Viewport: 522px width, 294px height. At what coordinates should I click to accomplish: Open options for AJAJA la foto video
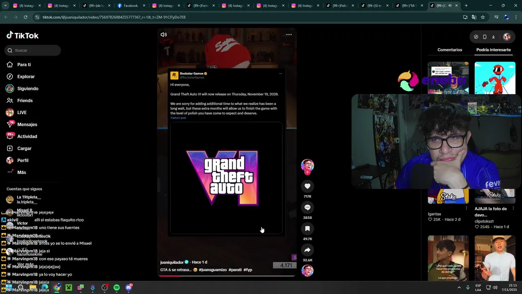tap(513, 208)
